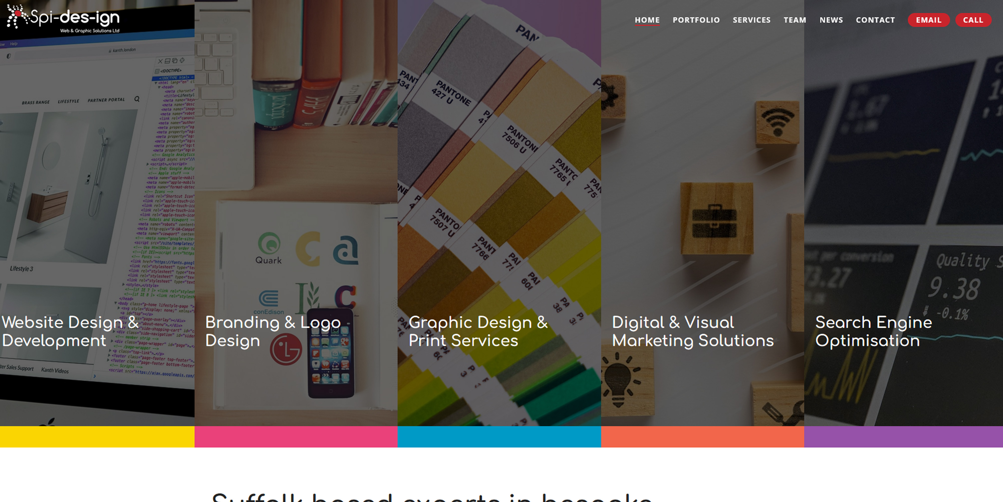The image size is (1003, 502).
Task: Click the red Call button
Action: [973, 20]
